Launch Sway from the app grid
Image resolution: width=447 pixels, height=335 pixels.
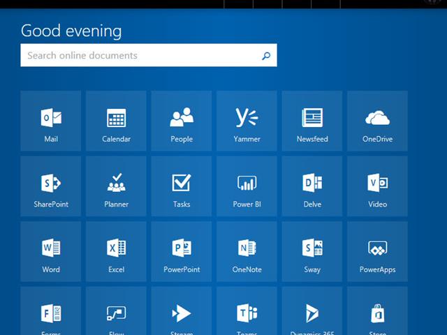coord(312,251)
